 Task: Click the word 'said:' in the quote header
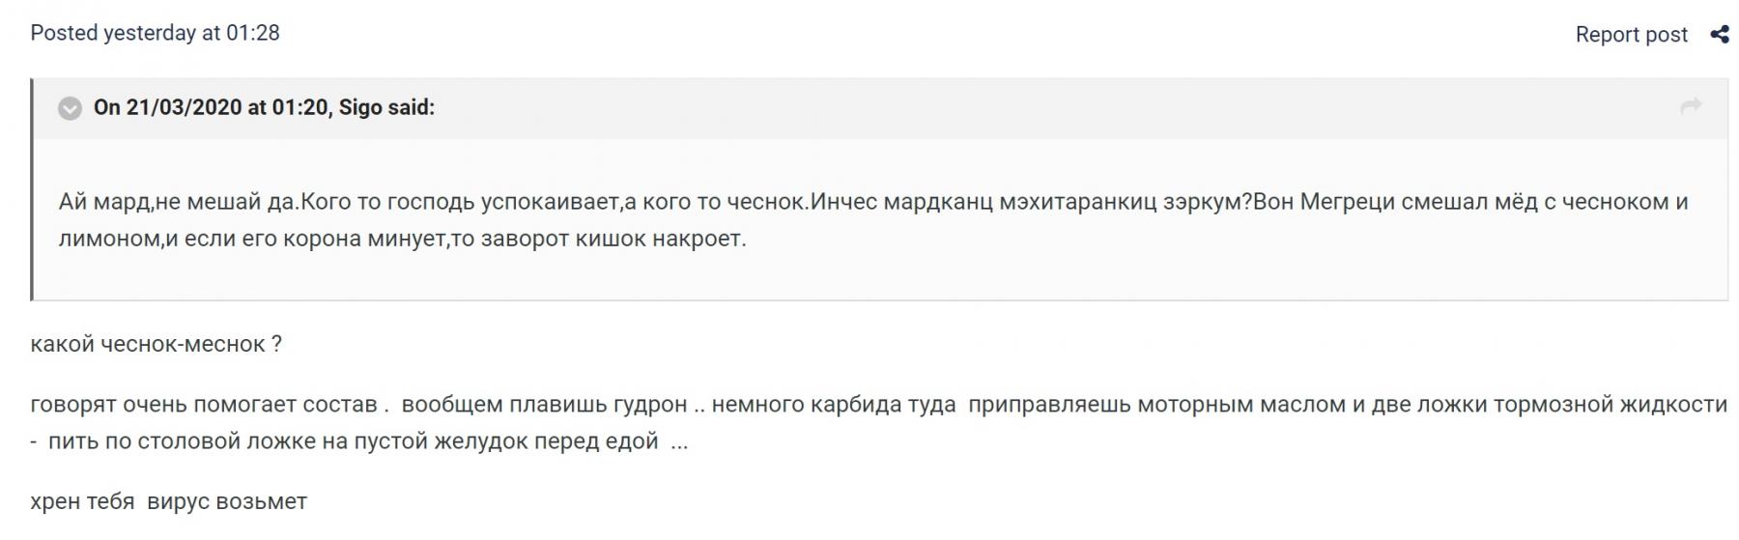(411, 107)
